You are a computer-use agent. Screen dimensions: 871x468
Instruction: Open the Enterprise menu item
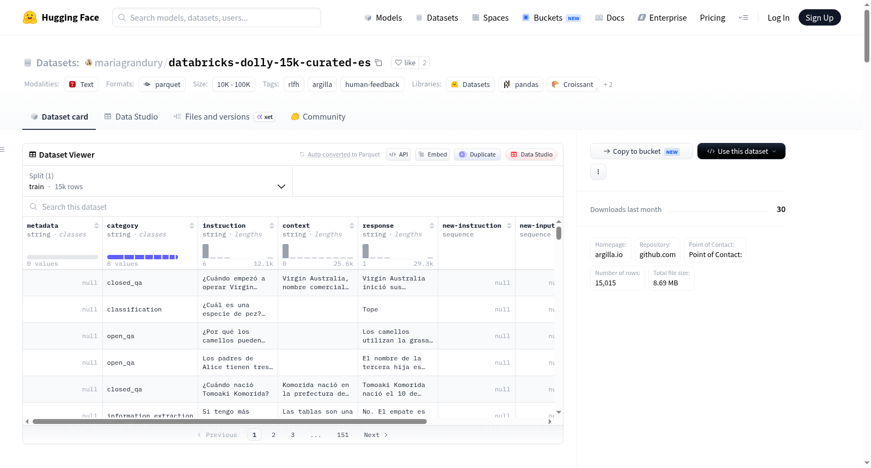point(662,17)
